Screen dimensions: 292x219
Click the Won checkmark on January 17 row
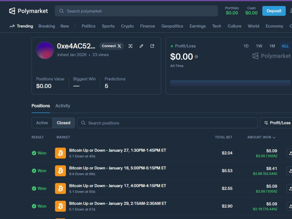[x=34, y=188]
